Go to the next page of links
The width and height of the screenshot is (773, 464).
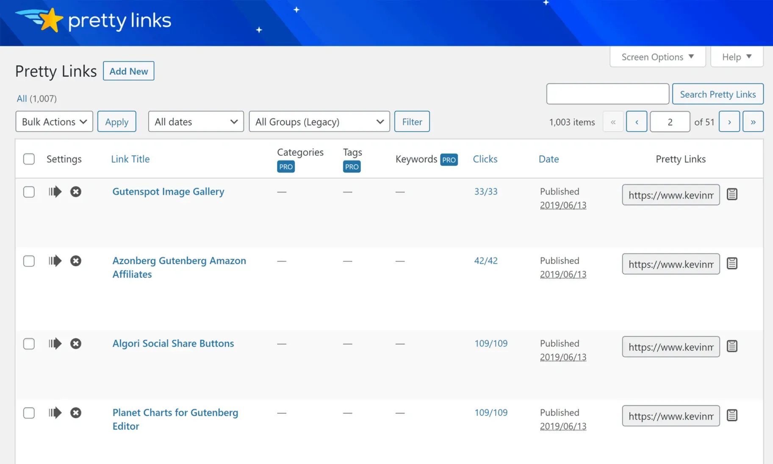coord(729,122)
